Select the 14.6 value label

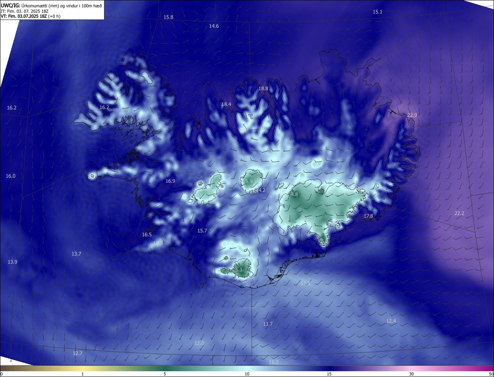(x=214, y=26)
